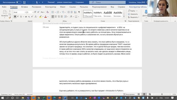
Task: Toggle Italic (К) formatting
Action: click(x=18, y=17)
